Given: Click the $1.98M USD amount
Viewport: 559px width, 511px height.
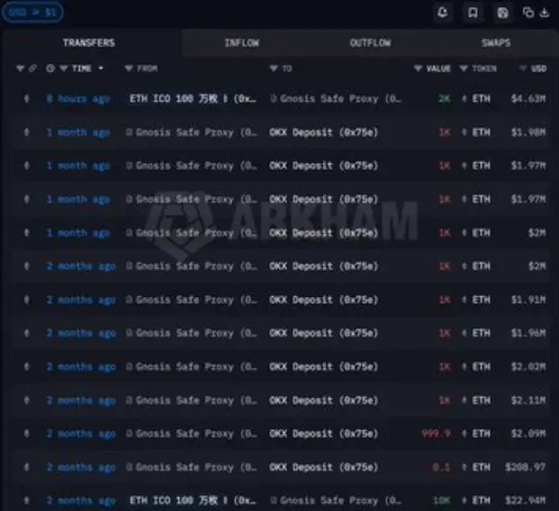Looking at the screenshot, I should pyautogui.click(x=528, y=132).
